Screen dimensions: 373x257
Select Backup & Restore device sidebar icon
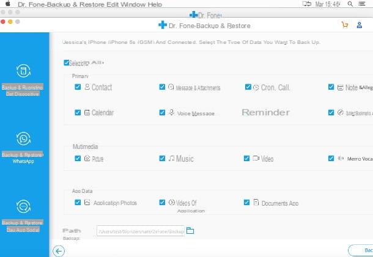pos(23,71)
